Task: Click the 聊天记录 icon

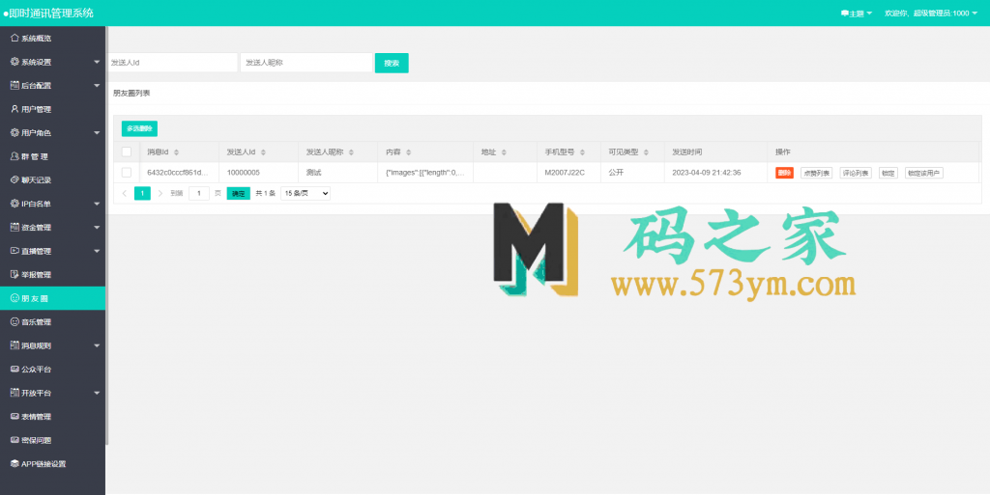Action: tap(15, 180)
